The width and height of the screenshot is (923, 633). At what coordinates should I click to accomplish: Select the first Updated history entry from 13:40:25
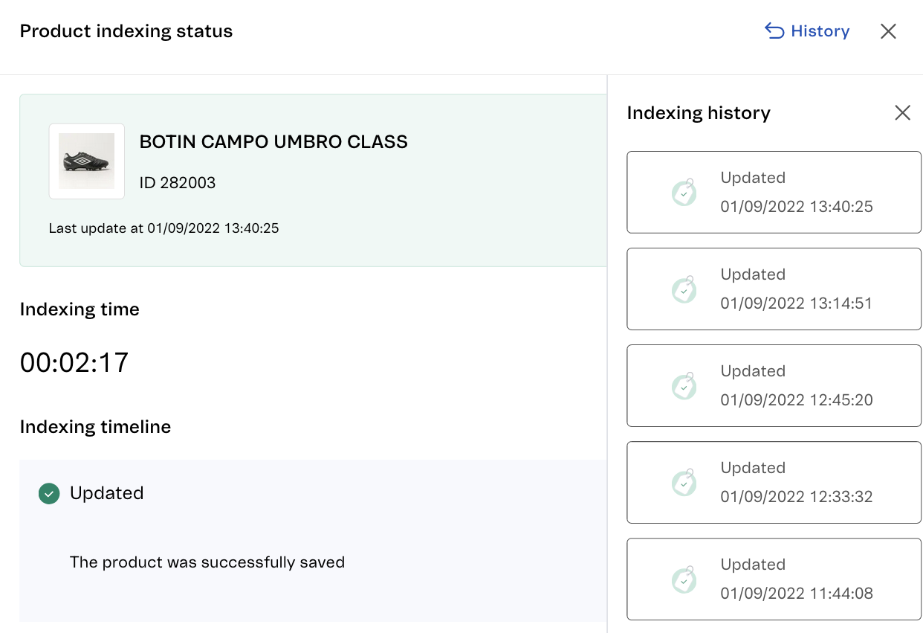coord(774,192)
